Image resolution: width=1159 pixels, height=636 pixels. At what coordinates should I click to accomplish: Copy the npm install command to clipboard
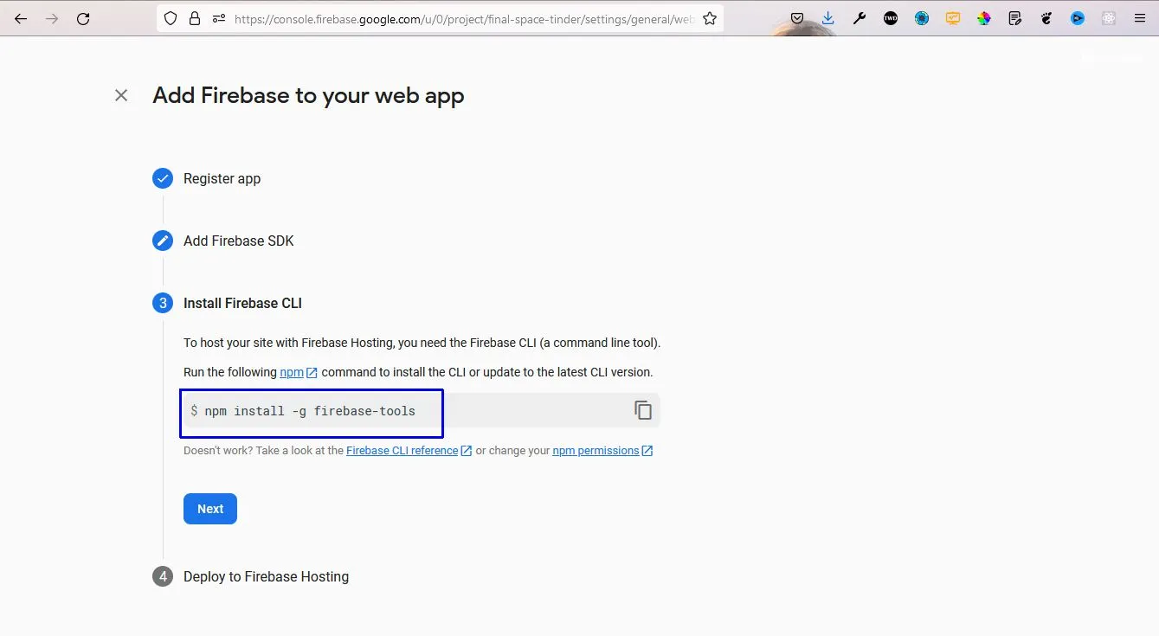(x=643, y=410)
